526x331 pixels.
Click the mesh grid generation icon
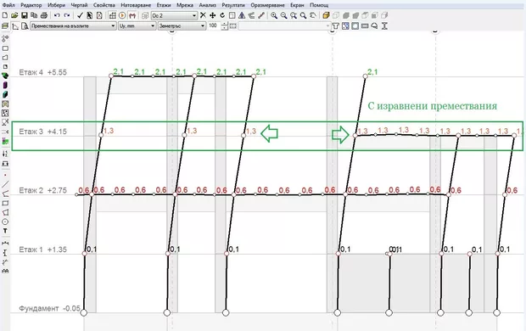coord(112,15)
